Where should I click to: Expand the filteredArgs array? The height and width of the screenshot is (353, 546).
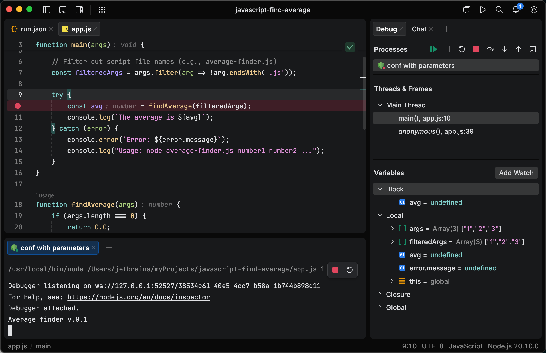coord(392,242)
